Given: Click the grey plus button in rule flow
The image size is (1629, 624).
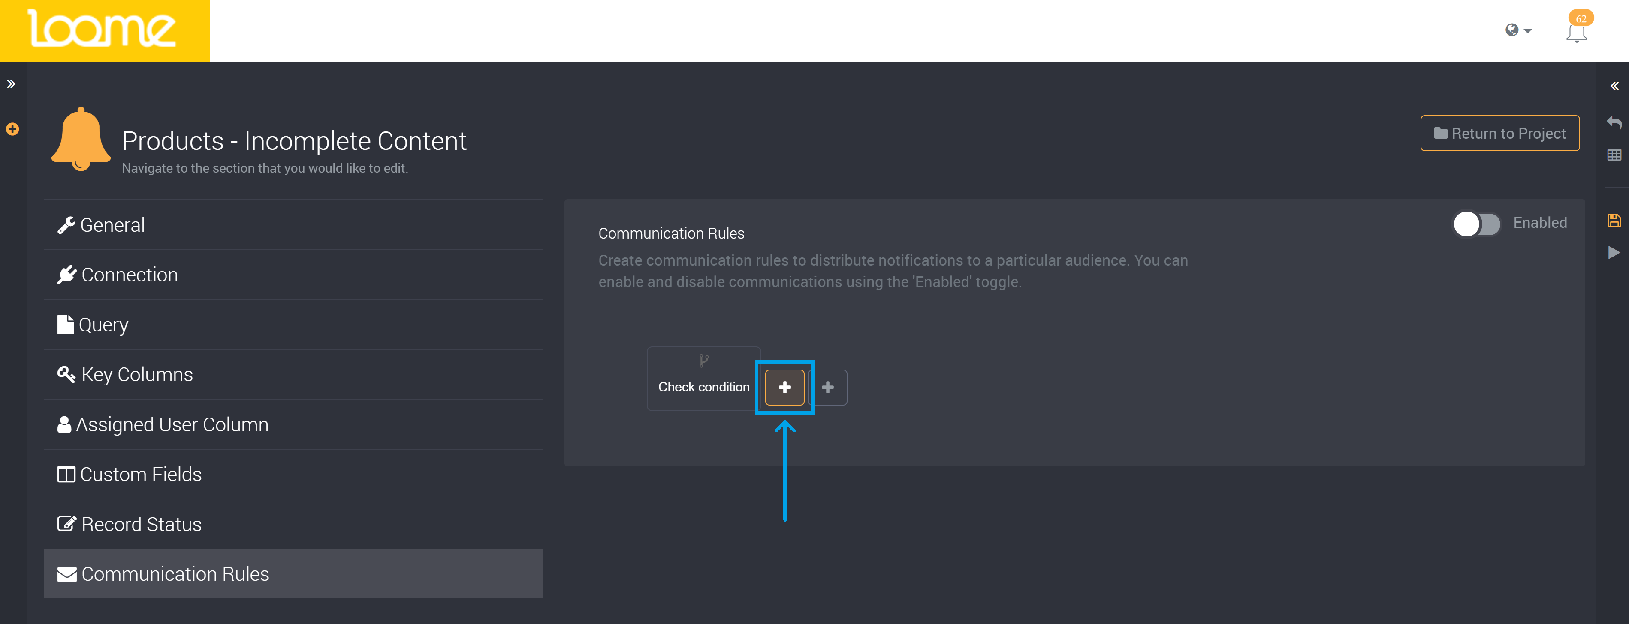Looking at the screenshot, I should coord(828,387).
